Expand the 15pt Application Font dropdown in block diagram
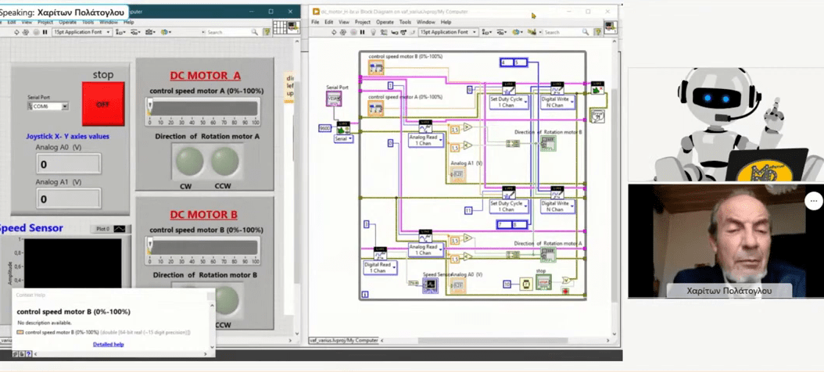824x372 pixels. [473, 32]
